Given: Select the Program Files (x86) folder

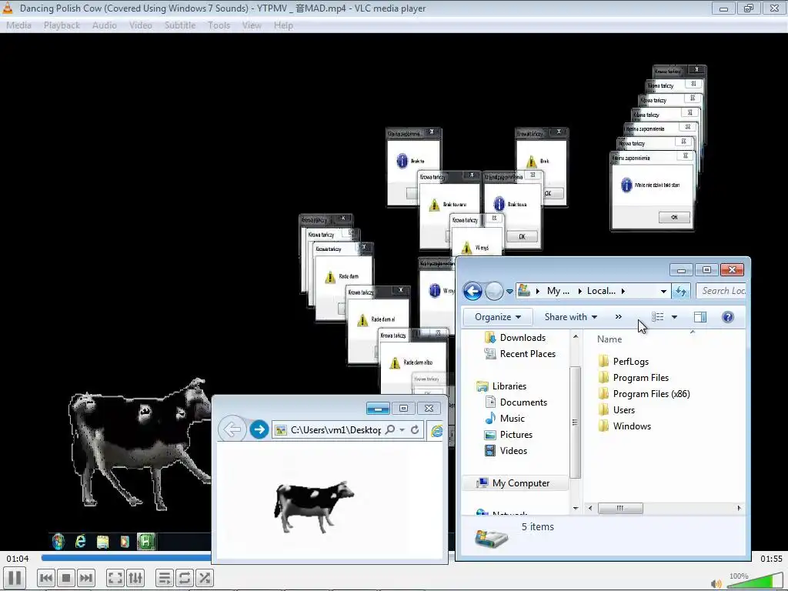Looking at the screenshot, I should click(x=644, y=394).
